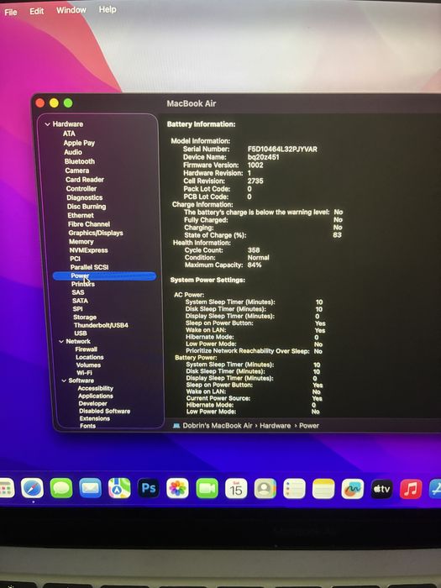The height and width of the screenshot is (588, 441).
Task: Open the Mail app in Dock
Action: (91, 488)
